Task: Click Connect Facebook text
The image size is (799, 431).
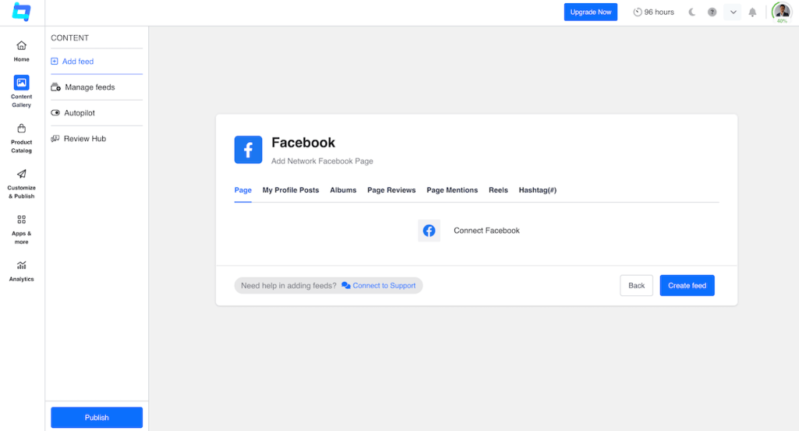Action: click(487, 230)
